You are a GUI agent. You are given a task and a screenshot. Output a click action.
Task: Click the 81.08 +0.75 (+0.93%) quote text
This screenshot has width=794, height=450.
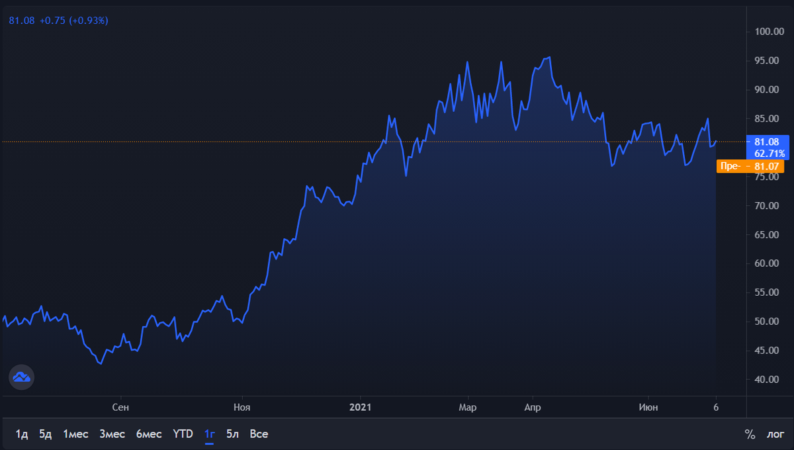tap(58, 21)
